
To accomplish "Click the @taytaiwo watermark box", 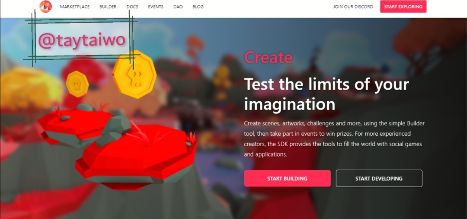I will click(82, 40).
